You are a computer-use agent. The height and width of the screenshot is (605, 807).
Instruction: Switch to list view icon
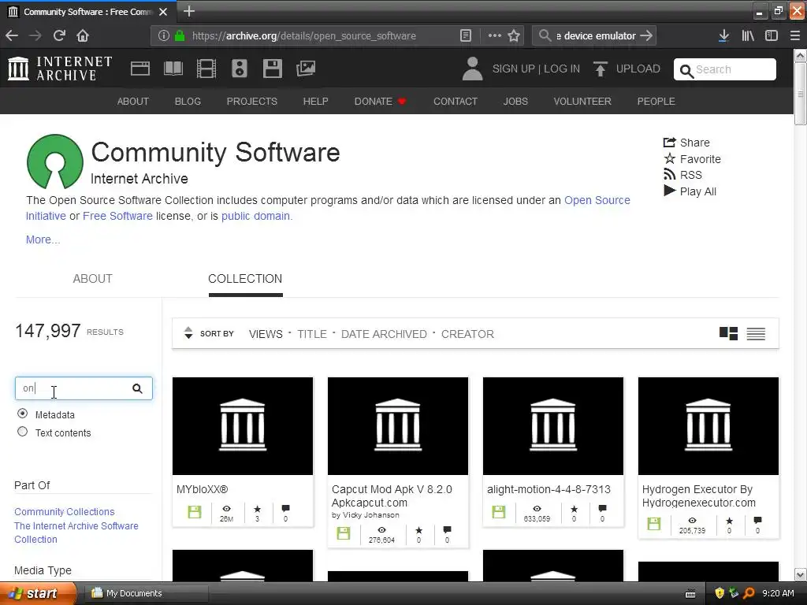pos(756,334)
